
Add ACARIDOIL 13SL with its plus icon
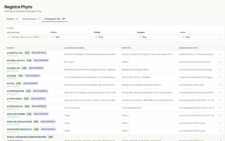click(x=221, y=54)
